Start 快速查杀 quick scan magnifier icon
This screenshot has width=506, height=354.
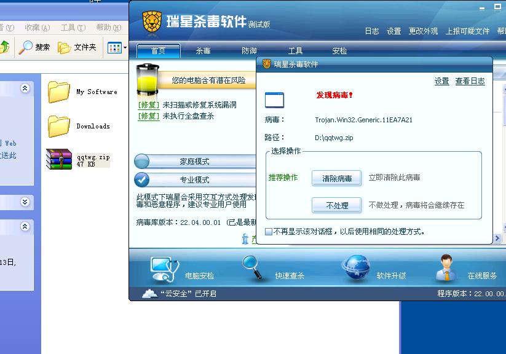252,267
